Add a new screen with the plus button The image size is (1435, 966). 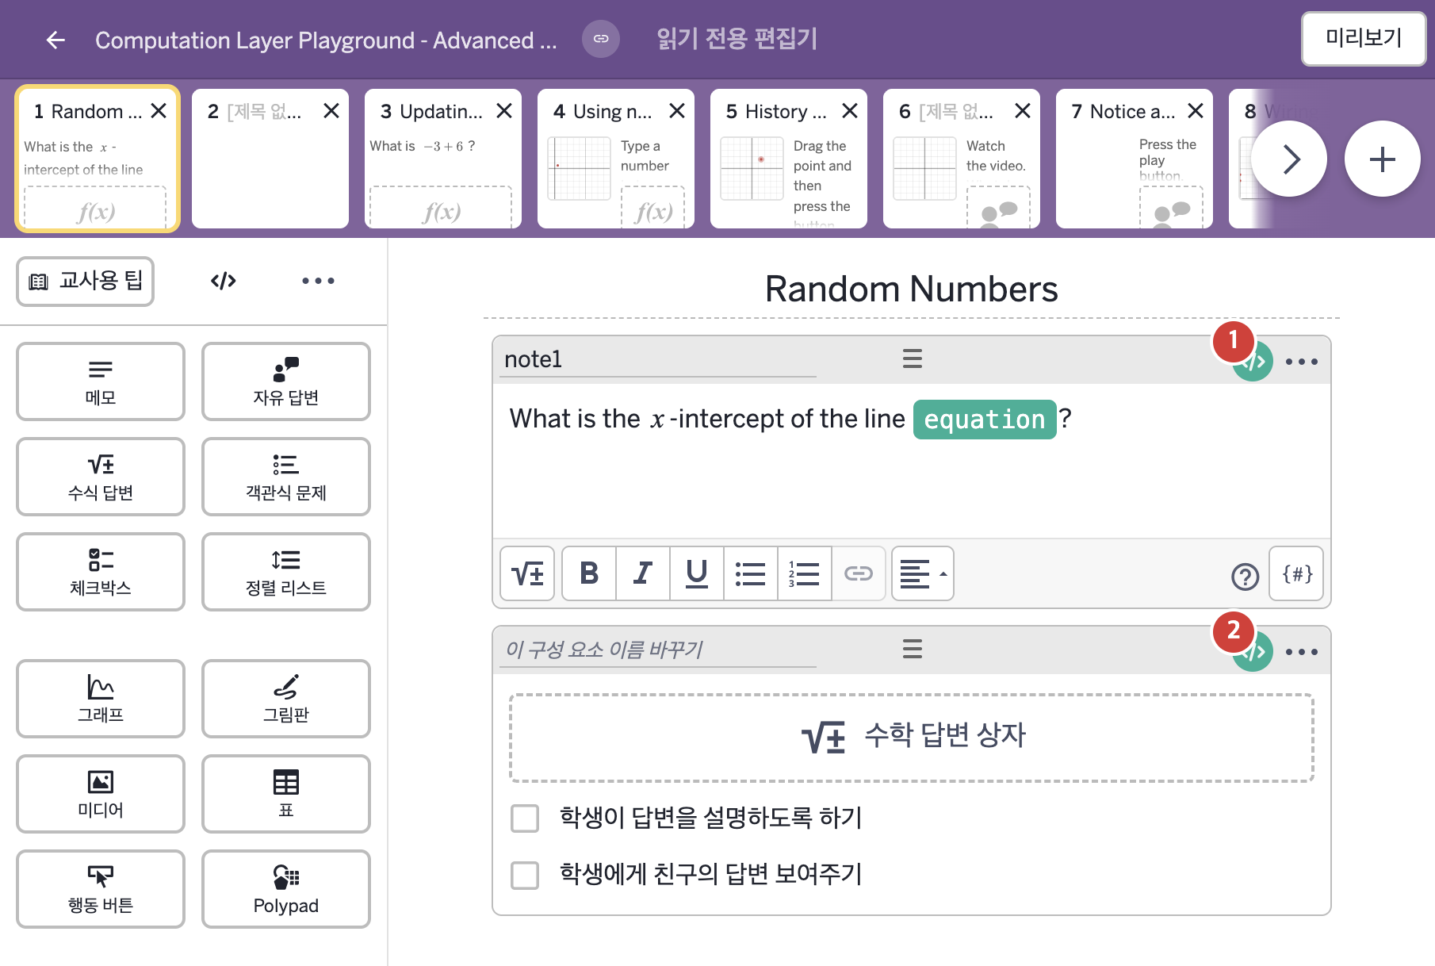(x=1383, y=159)
